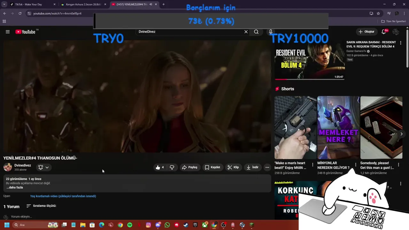
Task: Open WhatsApp from the taskbar
Action: 167,225
